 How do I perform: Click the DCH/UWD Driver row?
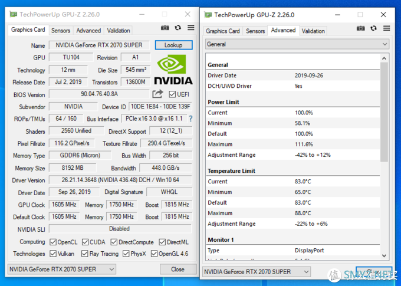pos(293,86)
